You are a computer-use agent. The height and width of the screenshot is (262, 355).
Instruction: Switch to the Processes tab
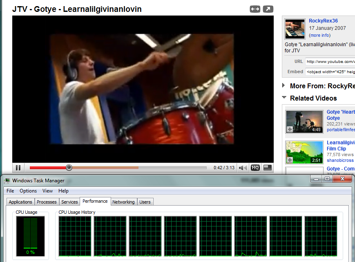click(x=47, y=202)
